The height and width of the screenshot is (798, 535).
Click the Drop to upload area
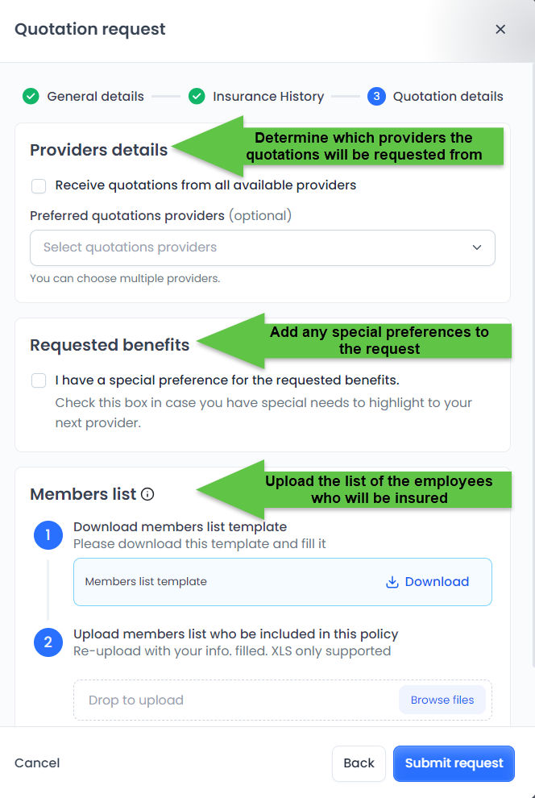pos(234,700)
